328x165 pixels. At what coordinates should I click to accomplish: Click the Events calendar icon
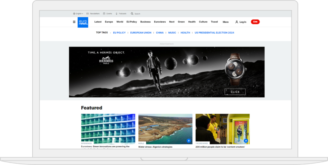click(x=104, y=14)
